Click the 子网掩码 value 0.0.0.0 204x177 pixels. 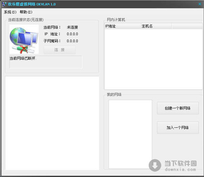click(72, 41)
